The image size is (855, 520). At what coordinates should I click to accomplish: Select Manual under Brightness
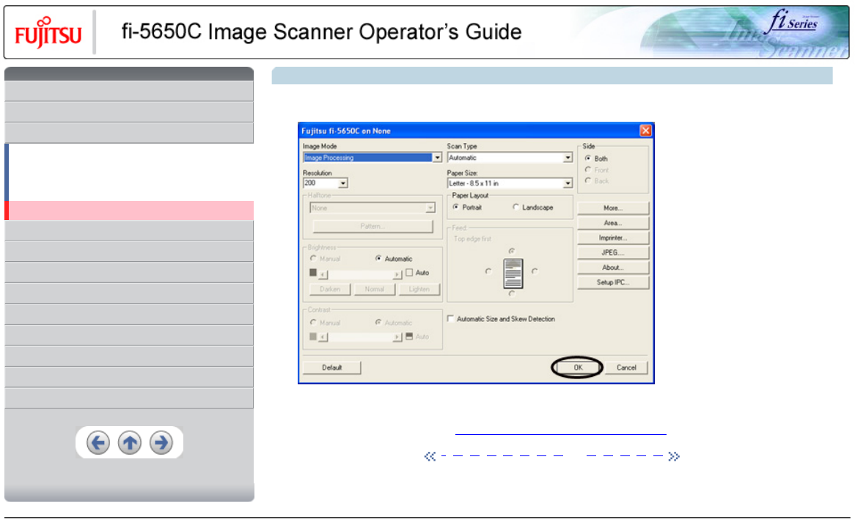pos(313,259)
